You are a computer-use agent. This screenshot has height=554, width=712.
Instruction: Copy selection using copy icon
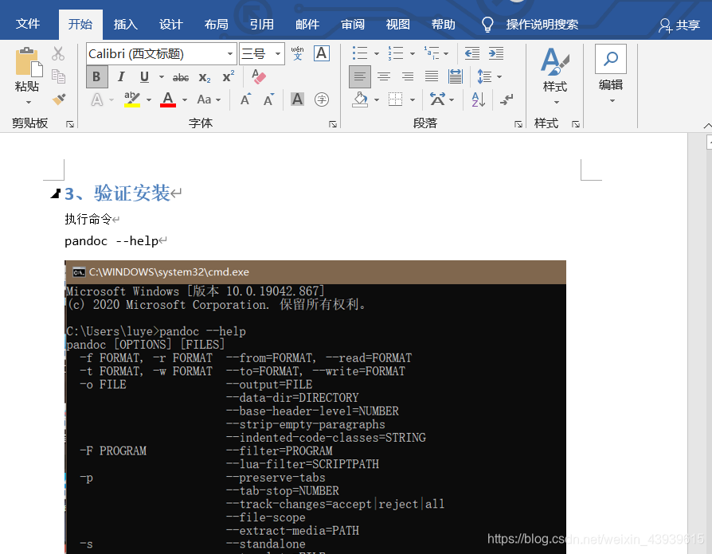58,76
